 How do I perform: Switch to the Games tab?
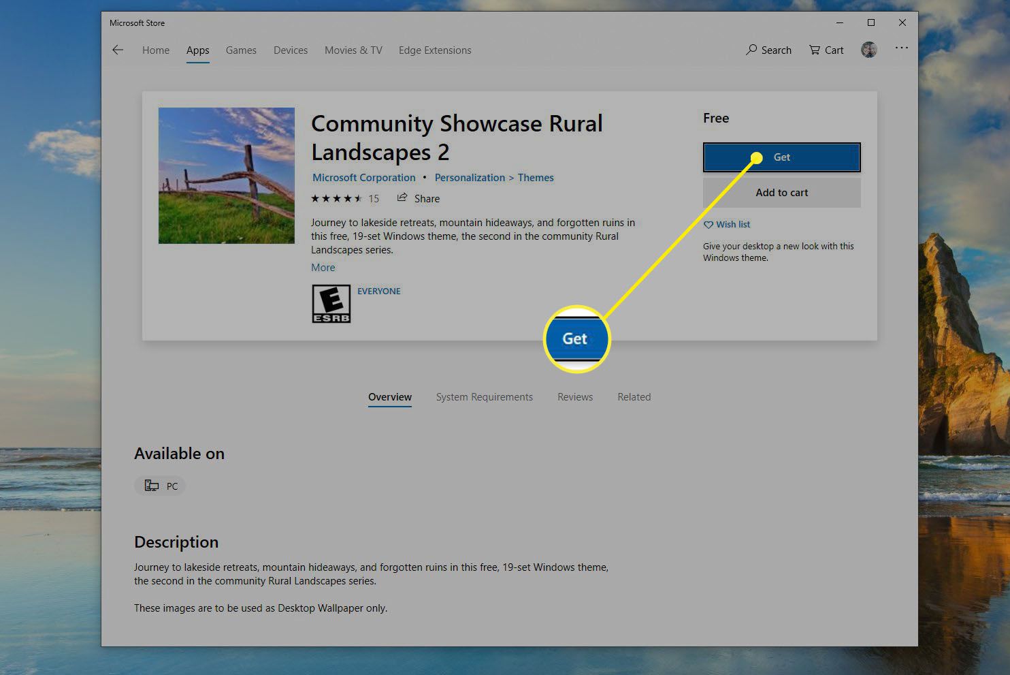[x=241, y=50]
